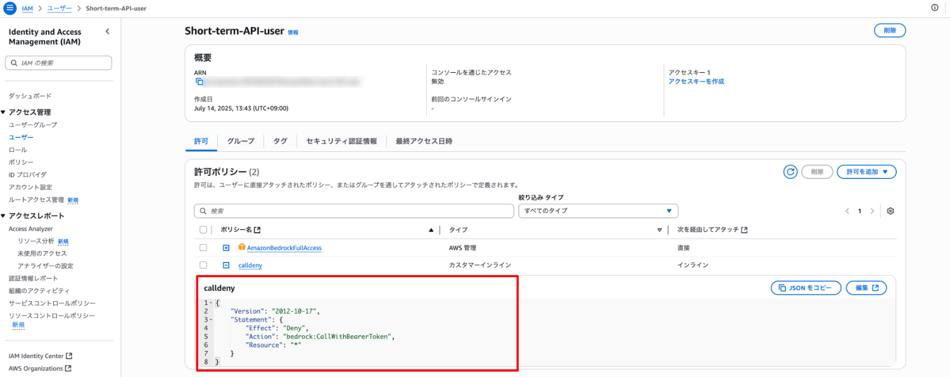The width and height of the screenshot is (950, 377).
Task: Click the 情報 link next to user name
Action: 293,32
